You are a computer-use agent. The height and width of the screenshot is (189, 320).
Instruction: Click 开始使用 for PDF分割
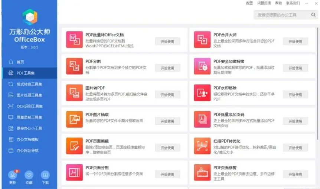(x=167, y=68)
